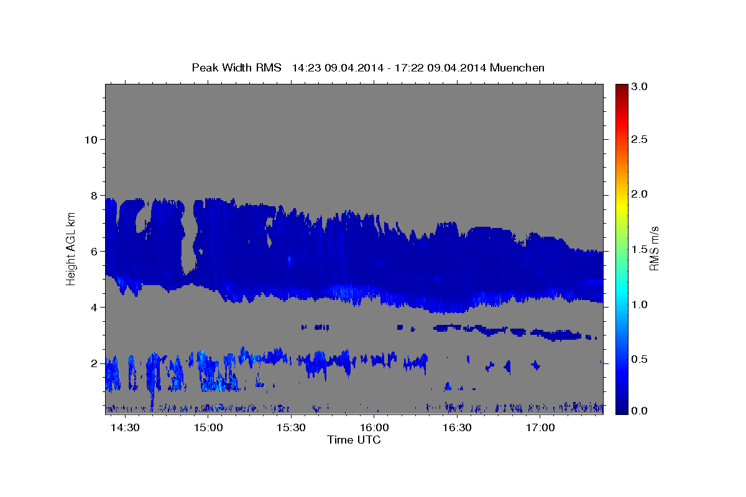Click the height tick label '4'
Image resolution: width=746 pixels, height=497 pixels.
tap(94, 307)
